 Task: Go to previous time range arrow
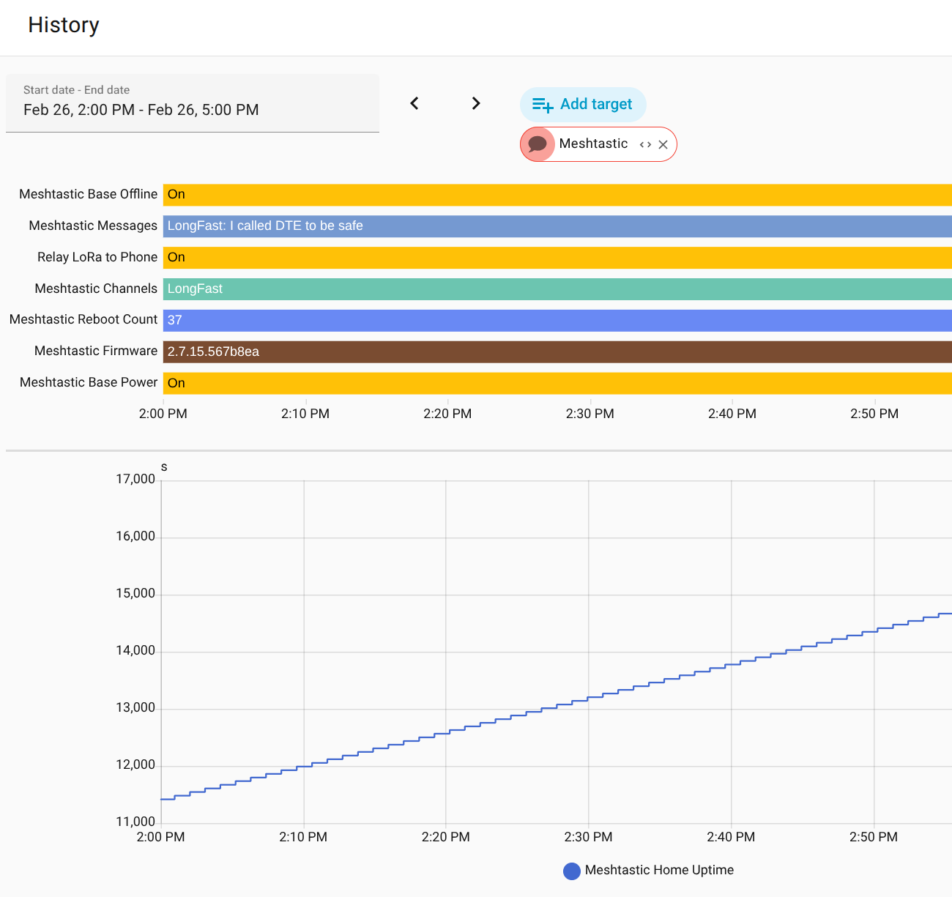point(414,103)
